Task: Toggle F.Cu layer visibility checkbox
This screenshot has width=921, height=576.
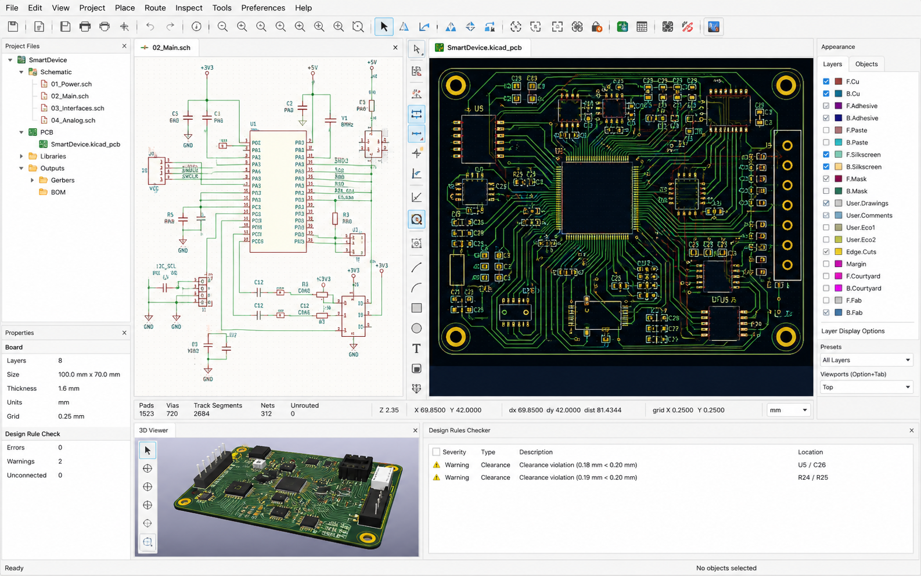Action: tap(826, 81)
